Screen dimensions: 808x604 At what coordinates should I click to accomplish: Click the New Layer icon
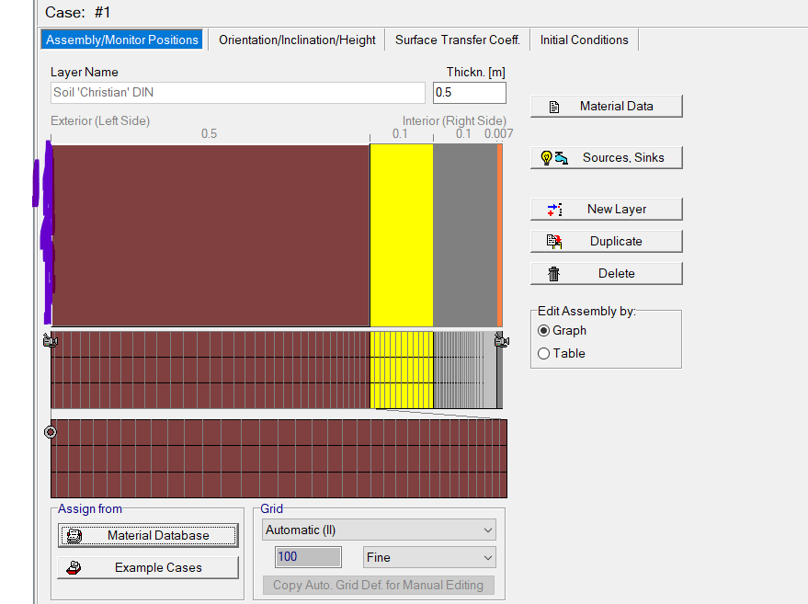tap(554, 210)
